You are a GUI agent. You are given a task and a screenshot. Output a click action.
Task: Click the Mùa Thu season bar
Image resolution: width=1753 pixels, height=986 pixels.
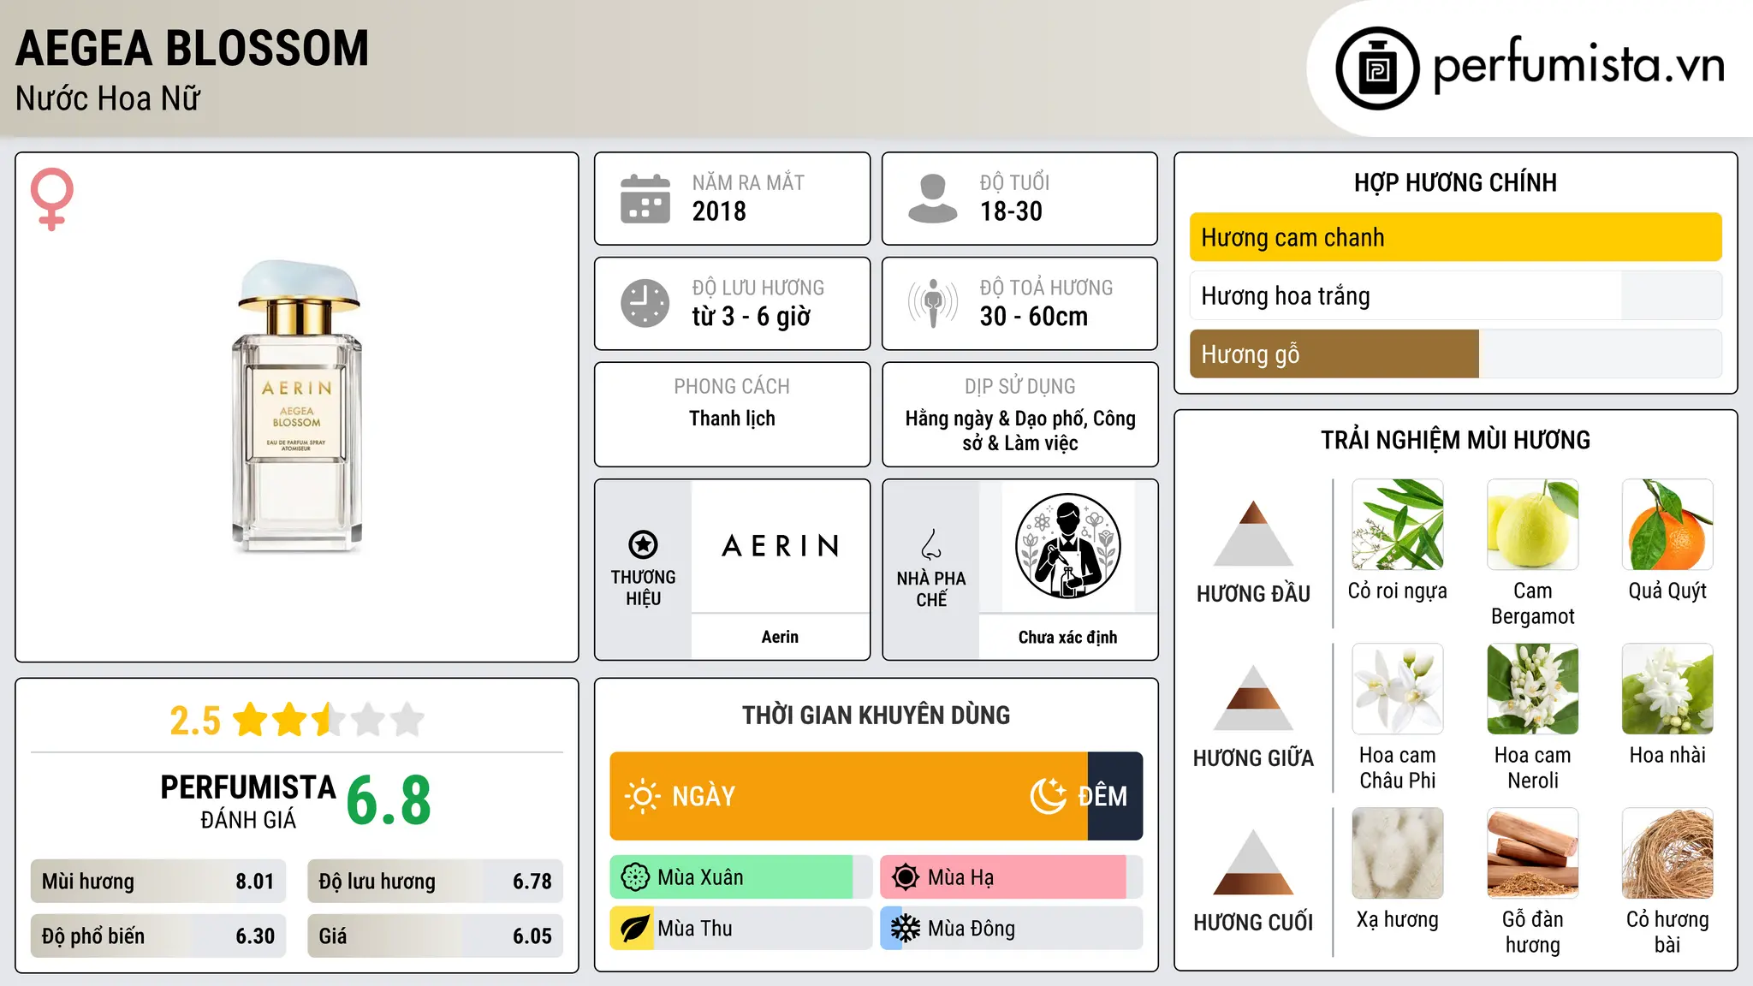pyautogui.click(x=741, y=929)
